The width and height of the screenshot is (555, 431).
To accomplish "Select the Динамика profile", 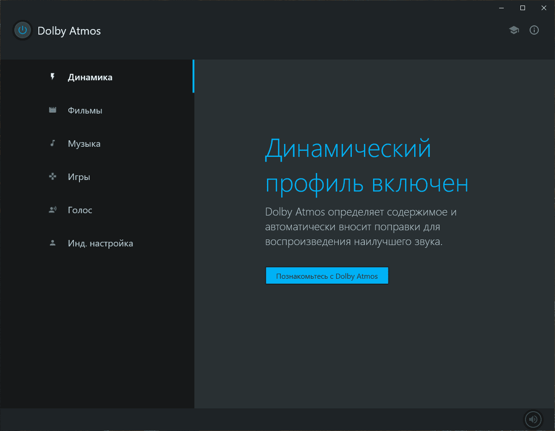I will [x=97, y=77].
